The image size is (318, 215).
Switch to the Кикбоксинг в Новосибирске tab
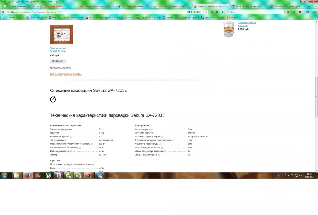(x=135, y=6)
